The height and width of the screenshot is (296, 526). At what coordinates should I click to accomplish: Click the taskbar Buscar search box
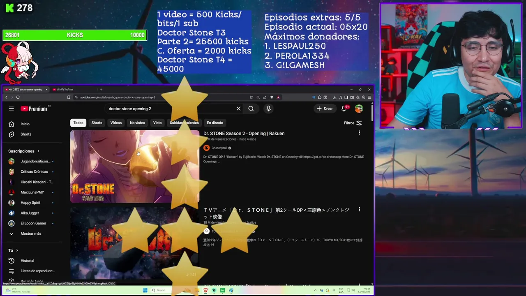tap(162, 290)
